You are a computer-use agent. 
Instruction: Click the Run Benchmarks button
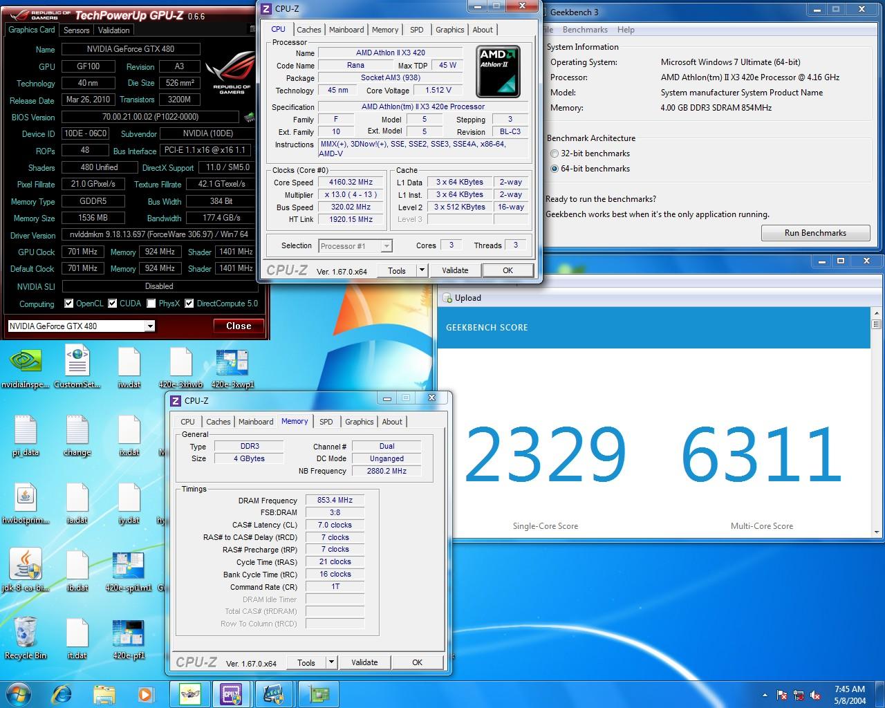pyautogui.click(x=815, y=233)
